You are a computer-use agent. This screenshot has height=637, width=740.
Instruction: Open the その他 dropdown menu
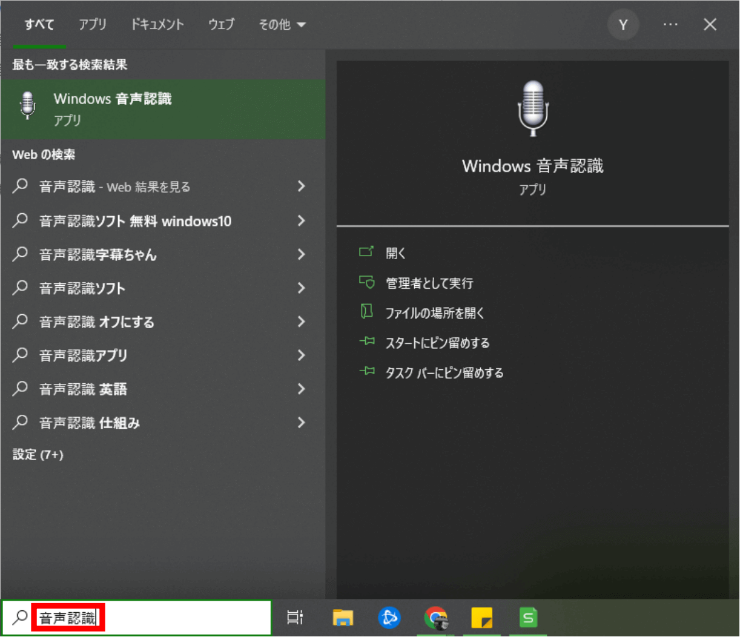(282, 25)
